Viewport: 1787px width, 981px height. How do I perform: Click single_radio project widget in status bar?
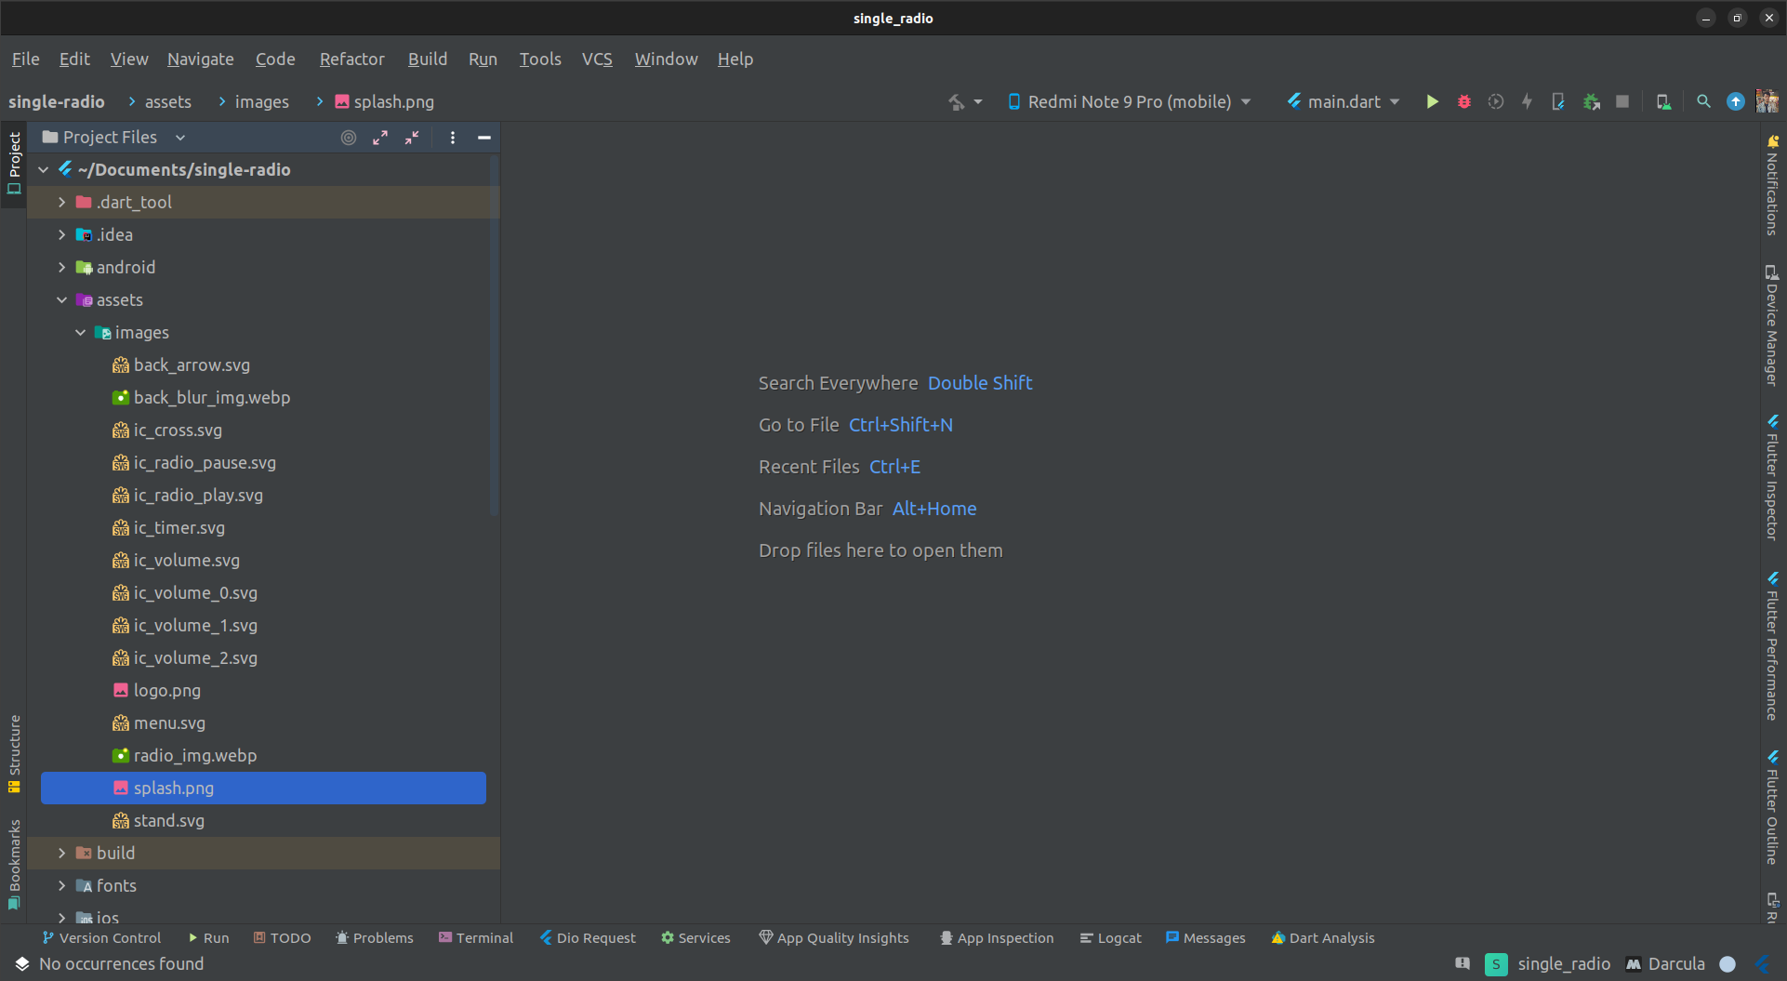pyautogui.click(x=1547, y=964)
